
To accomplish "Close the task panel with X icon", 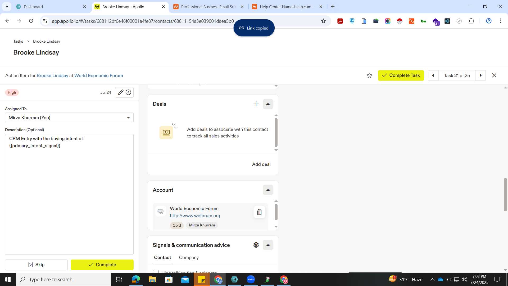I will (x=494, y=75).
